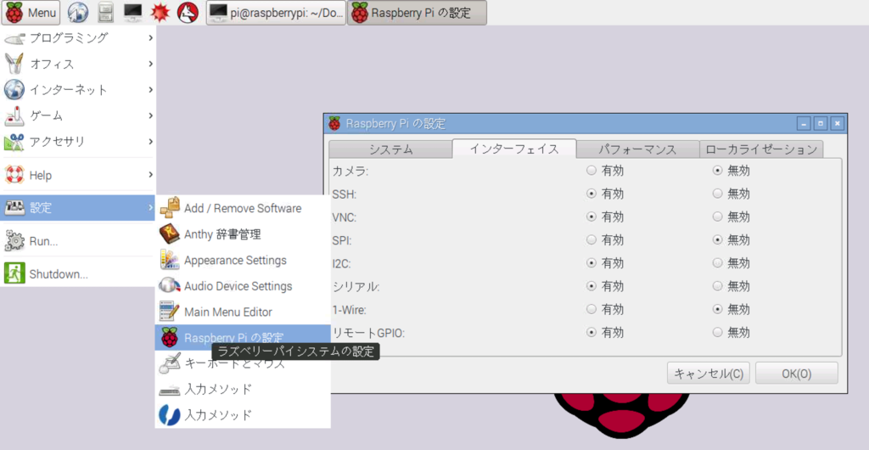Set VNC to 無効
The image size is (869, 450).
[718, 217]
